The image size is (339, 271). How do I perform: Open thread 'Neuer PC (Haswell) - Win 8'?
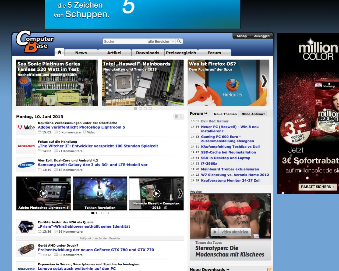tap(230, 129)
